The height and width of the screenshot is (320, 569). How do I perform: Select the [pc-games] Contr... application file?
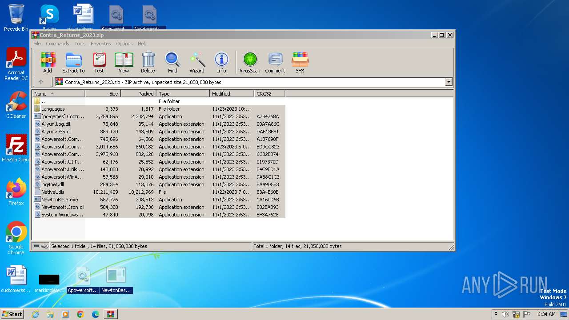tap(159, 116)
